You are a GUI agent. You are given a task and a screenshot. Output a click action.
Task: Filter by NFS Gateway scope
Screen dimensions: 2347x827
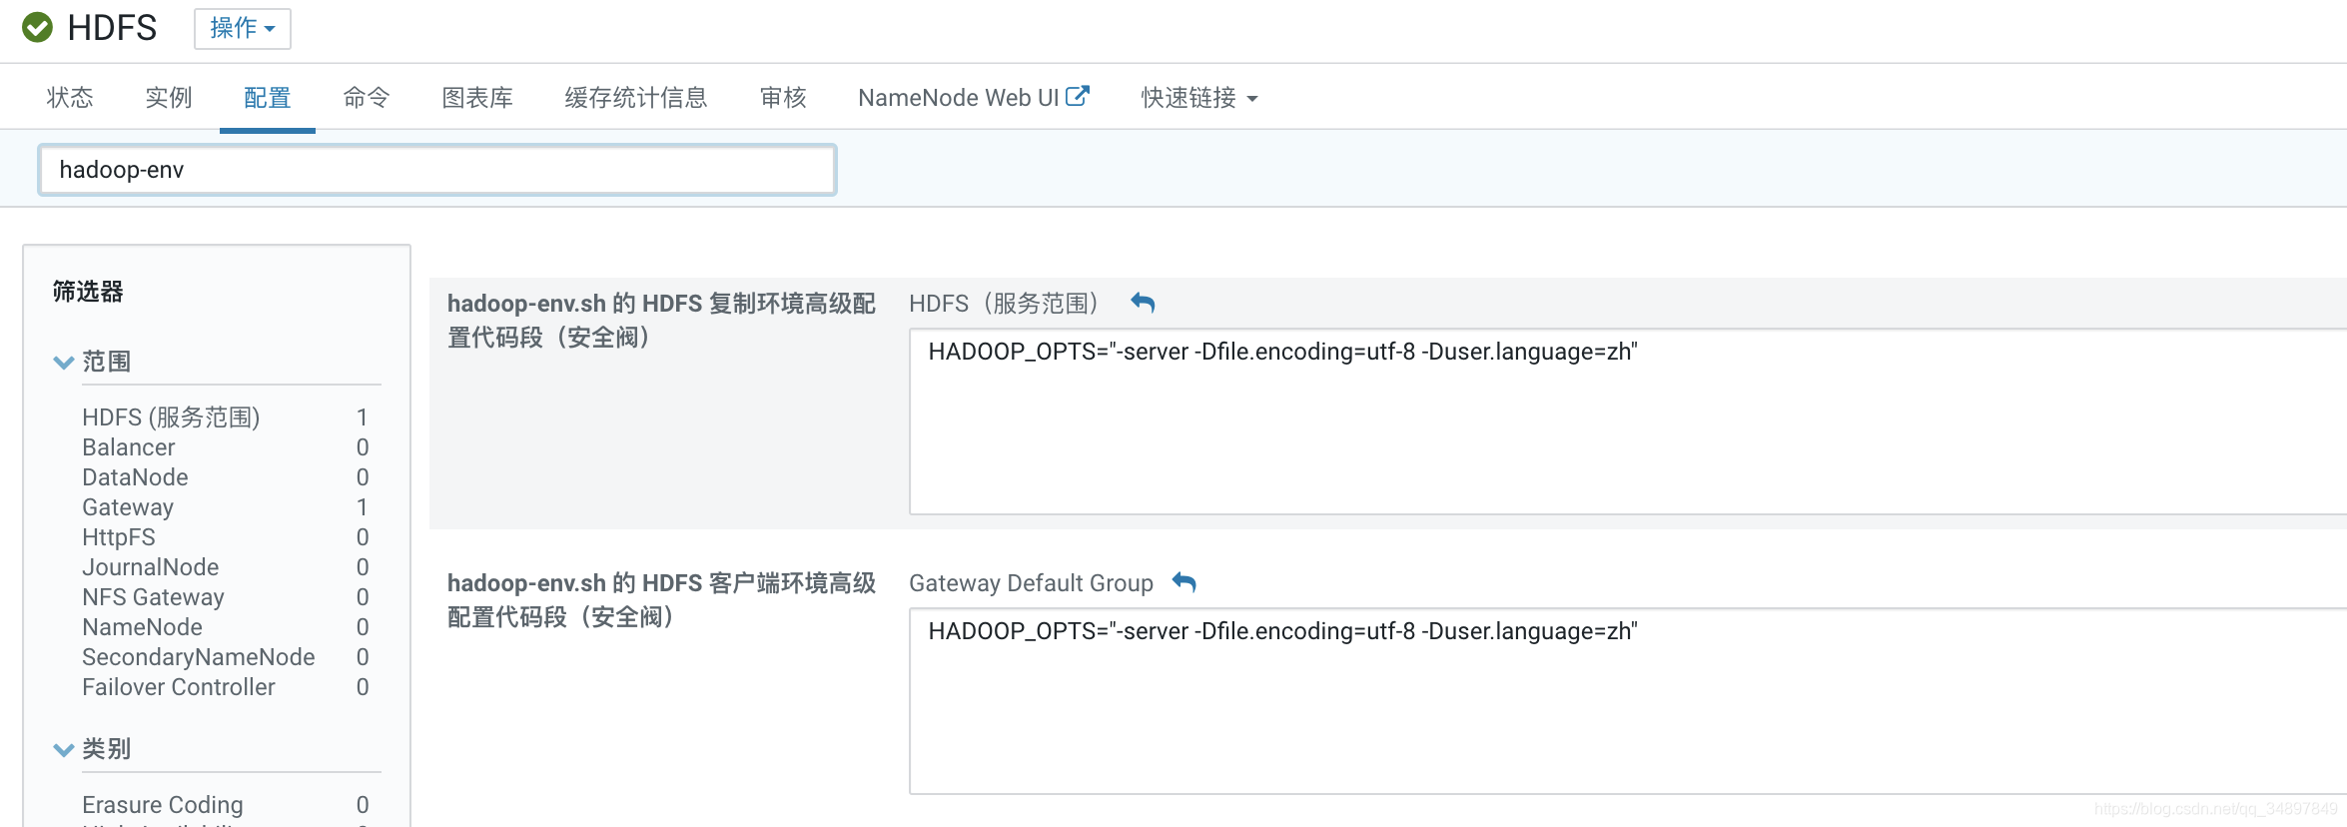[153, 597]
